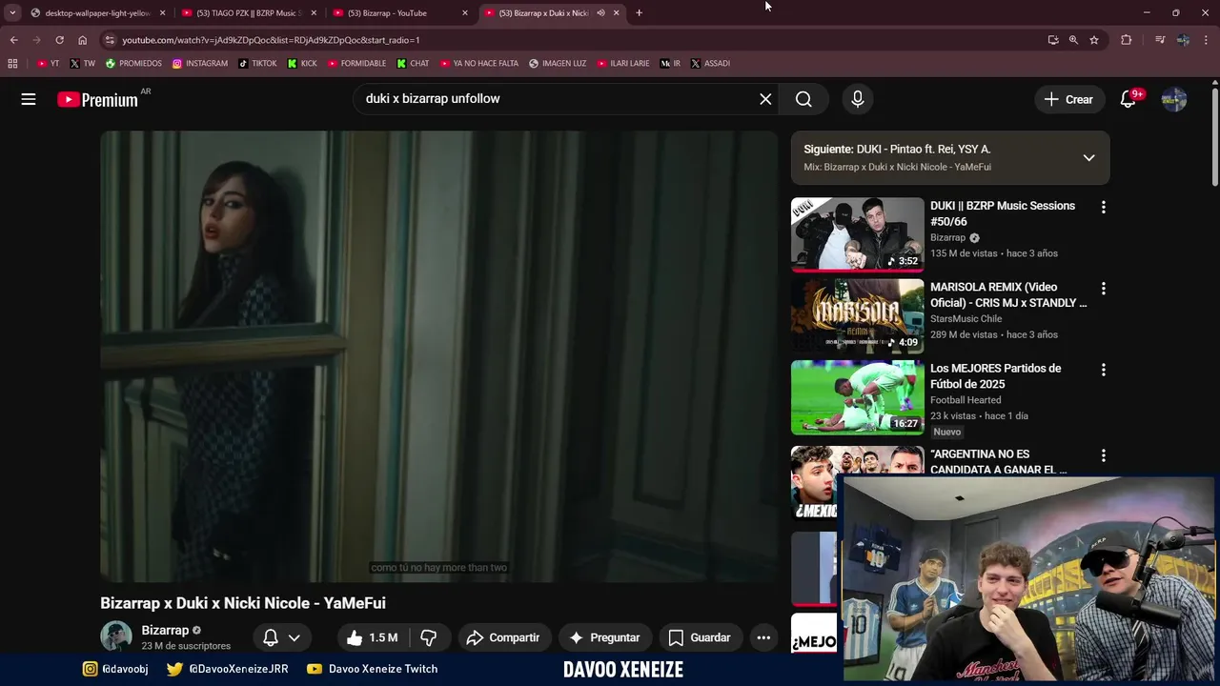This screenshot has width=1220, height=686.
Task: Open the ASSADI bookmark
Action: [710, 64]
